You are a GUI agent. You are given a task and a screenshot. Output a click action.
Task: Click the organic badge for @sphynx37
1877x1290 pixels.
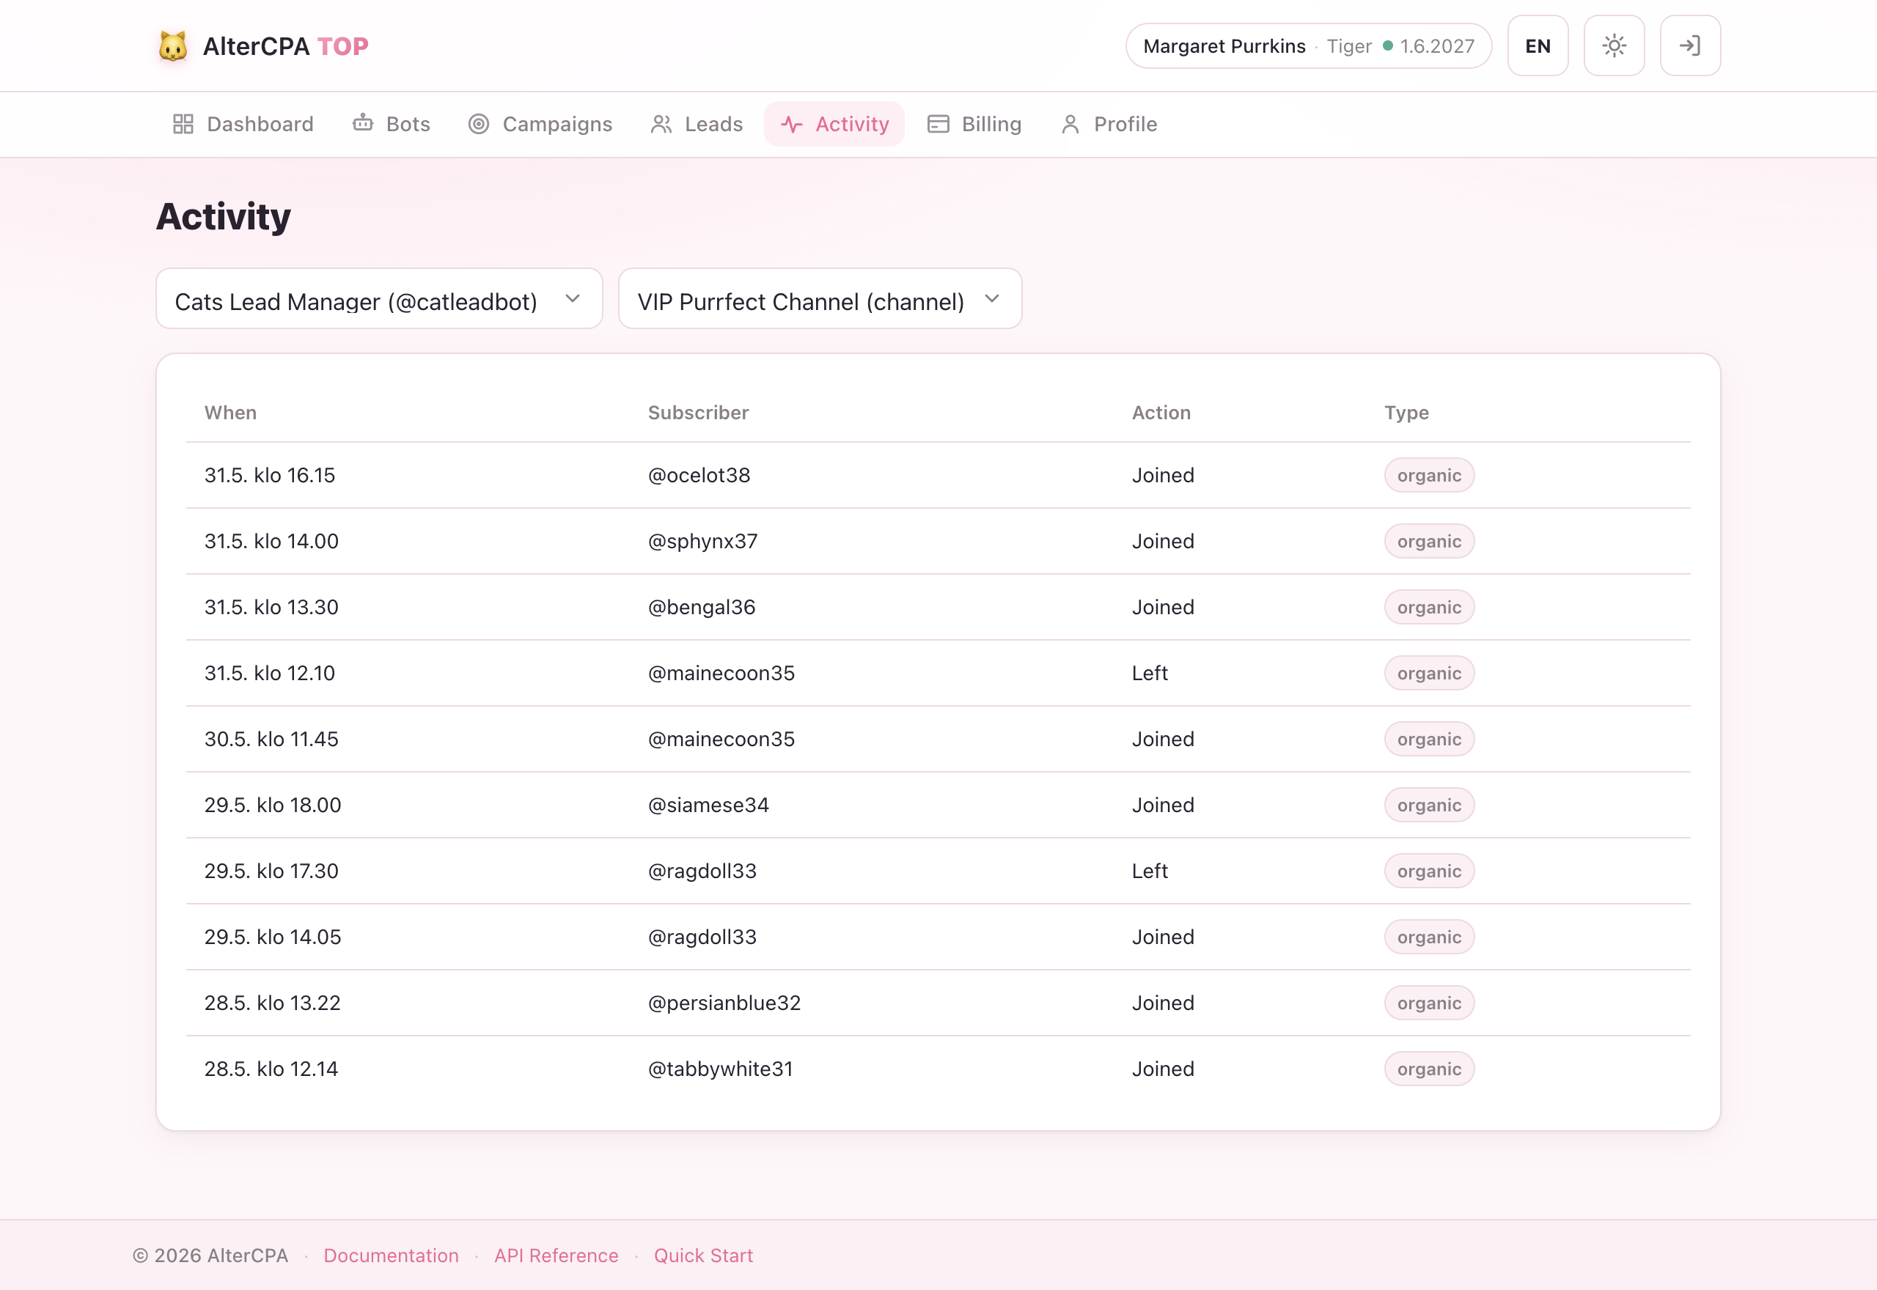(1429, 541)
